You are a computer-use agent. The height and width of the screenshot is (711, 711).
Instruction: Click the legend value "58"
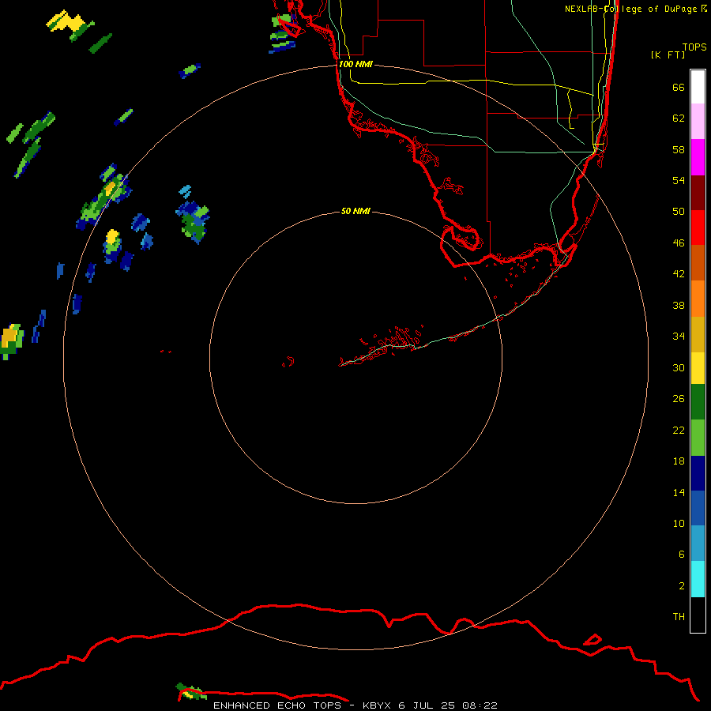point(679,149)
